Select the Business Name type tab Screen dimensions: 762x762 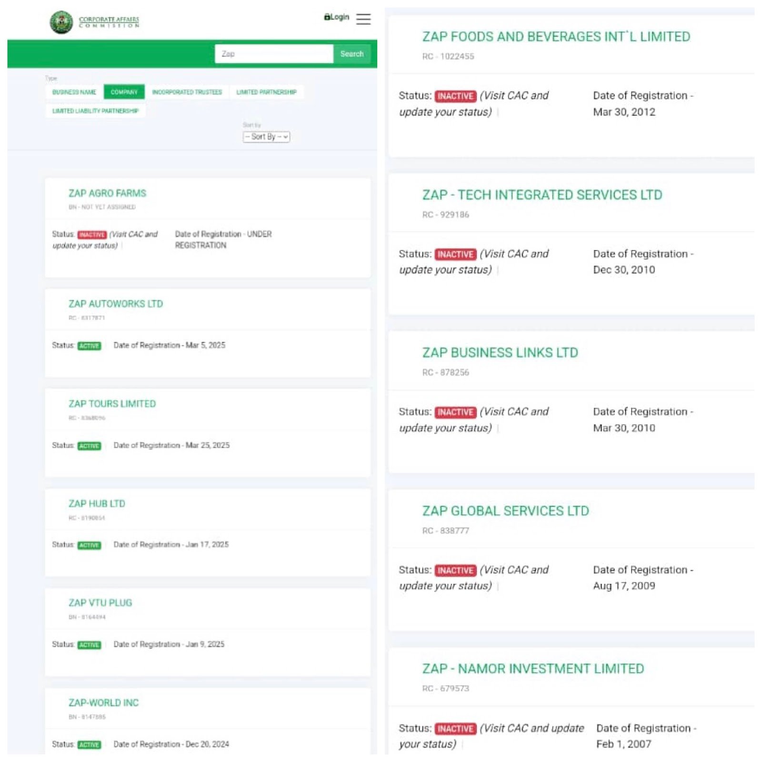pyautogui.click(x=74, y=92)
